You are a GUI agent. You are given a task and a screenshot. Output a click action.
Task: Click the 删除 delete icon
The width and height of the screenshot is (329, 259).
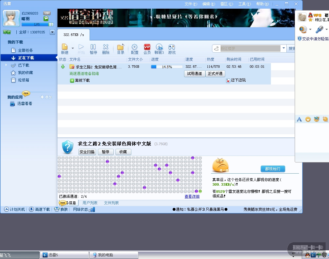(106, 49)
